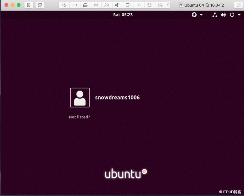244x196 pixels.
Task: Click the camera device icon
Action: tap(128, 5)
